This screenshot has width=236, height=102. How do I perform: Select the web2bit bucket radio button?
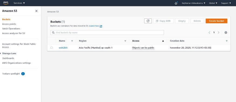[x=52, y=48]
